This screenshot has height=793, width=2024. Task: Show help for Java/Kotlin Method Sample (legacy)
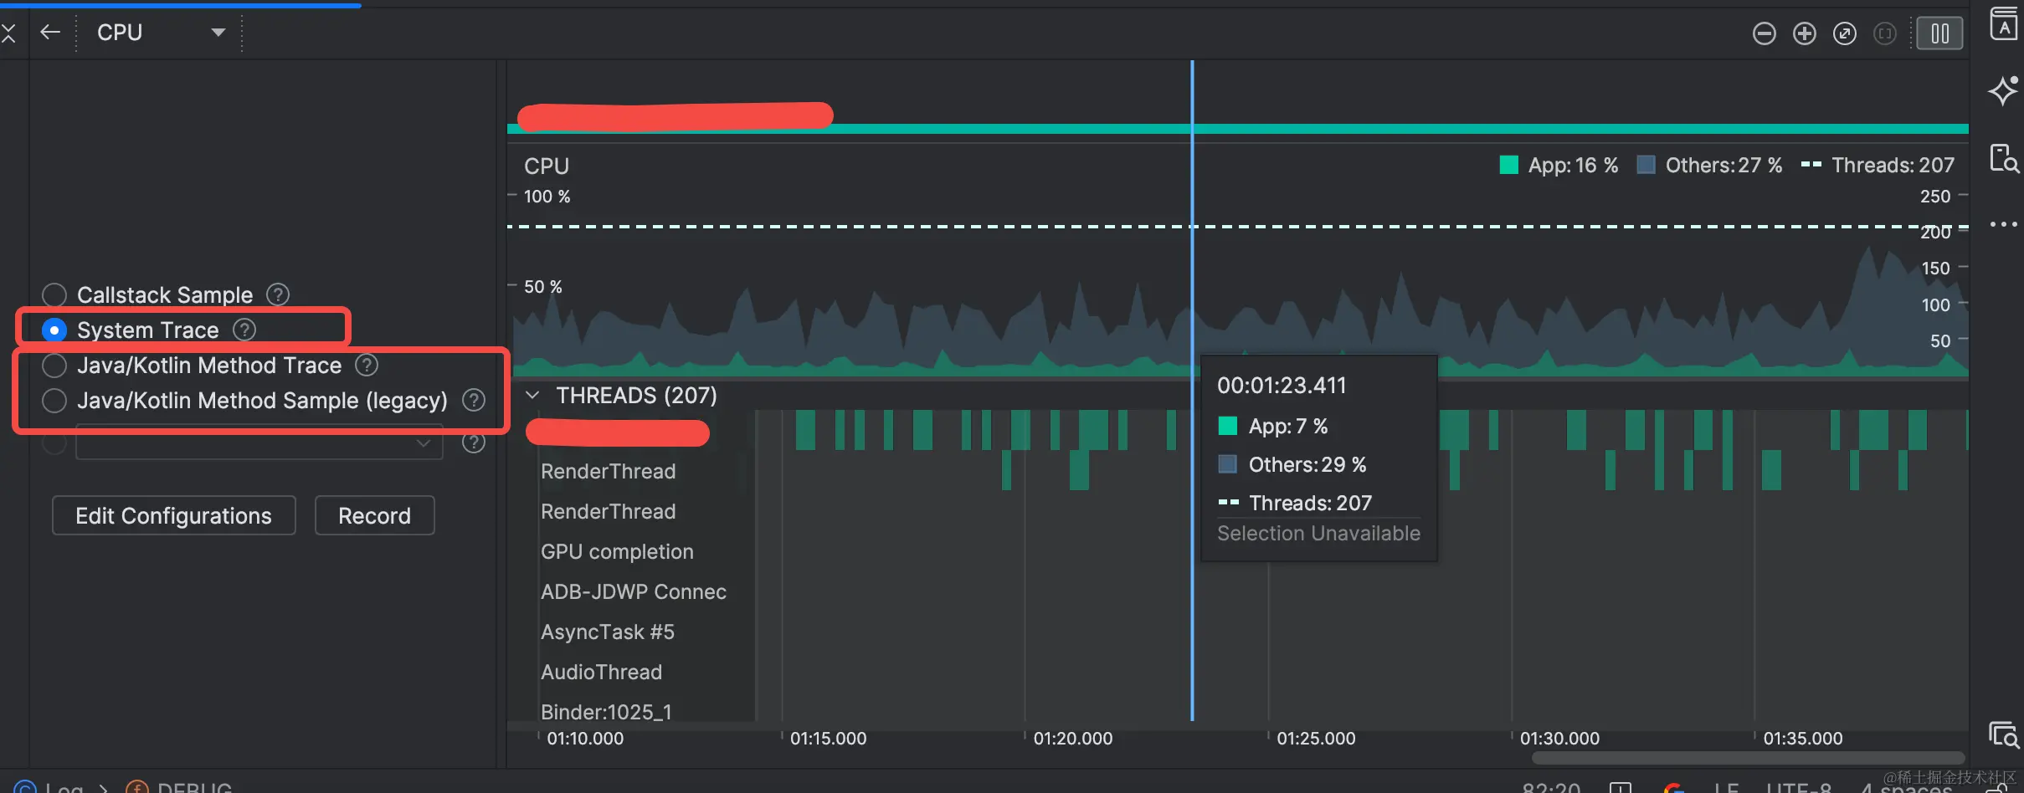(474, 401)
